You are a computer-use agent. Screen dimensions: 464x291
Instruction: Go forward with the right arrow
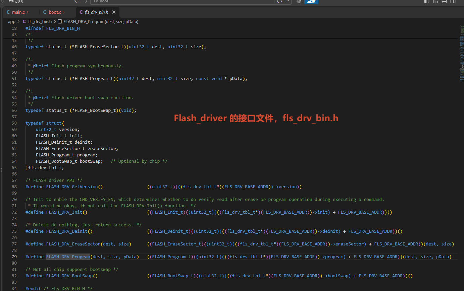tap(85, 1)
